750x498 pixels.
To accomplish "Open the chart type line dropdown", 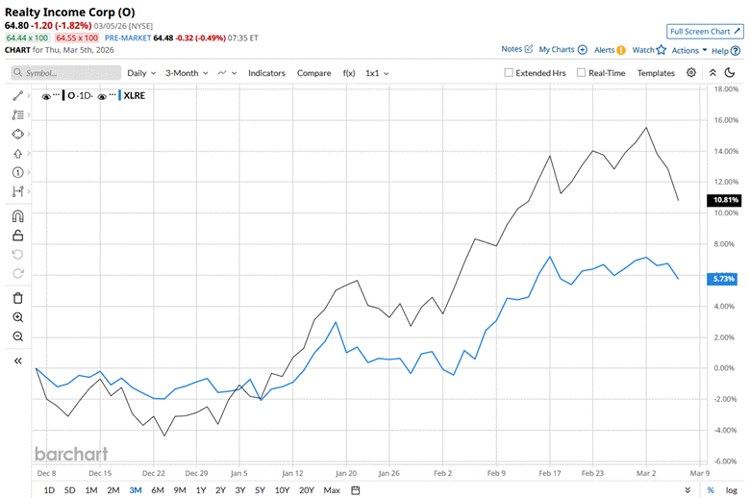I will [227, 73].
